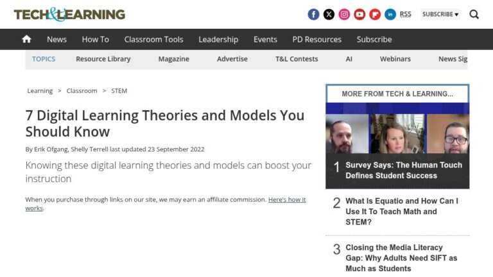The width and height of the screenshot is (493, 277).
Task: Click the Classroom breadcrumb
Action: pos(82,91)
